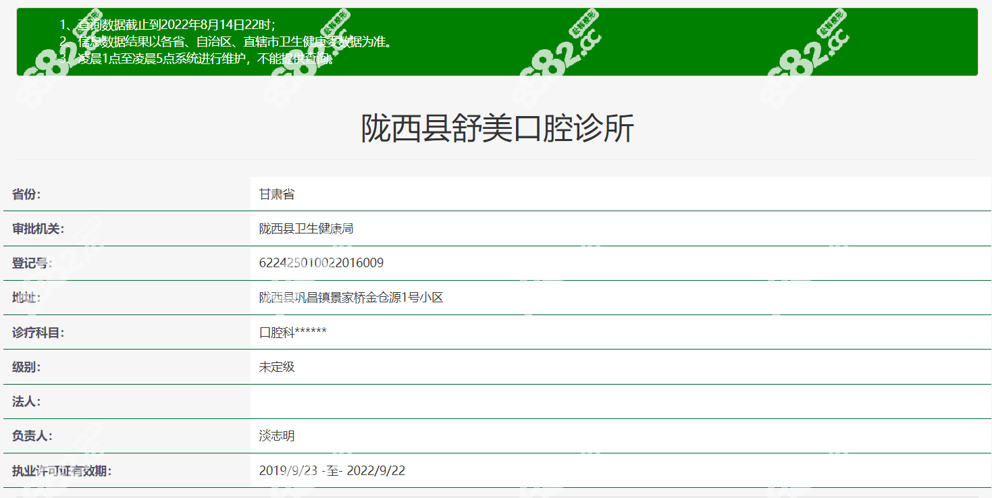Click the validity dates 2019/9/23 -至- 2022/9/22
Image resolution: width=992 pixels, height=498 pixels.
(x=332, y=471)
